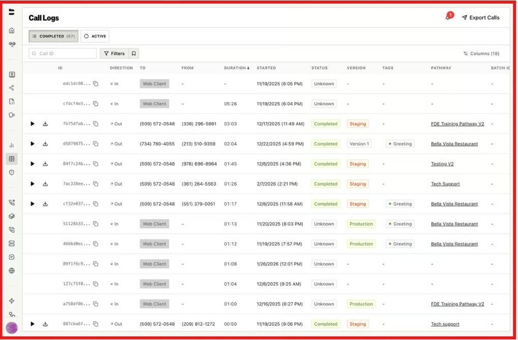Copy the call ID a758df0b
This screenshot has height=340, width=518.
pyautogui.click(x=96, y=304)
